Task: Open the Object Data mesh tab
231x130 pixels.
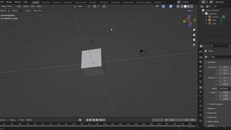Action: pos(201,110)
